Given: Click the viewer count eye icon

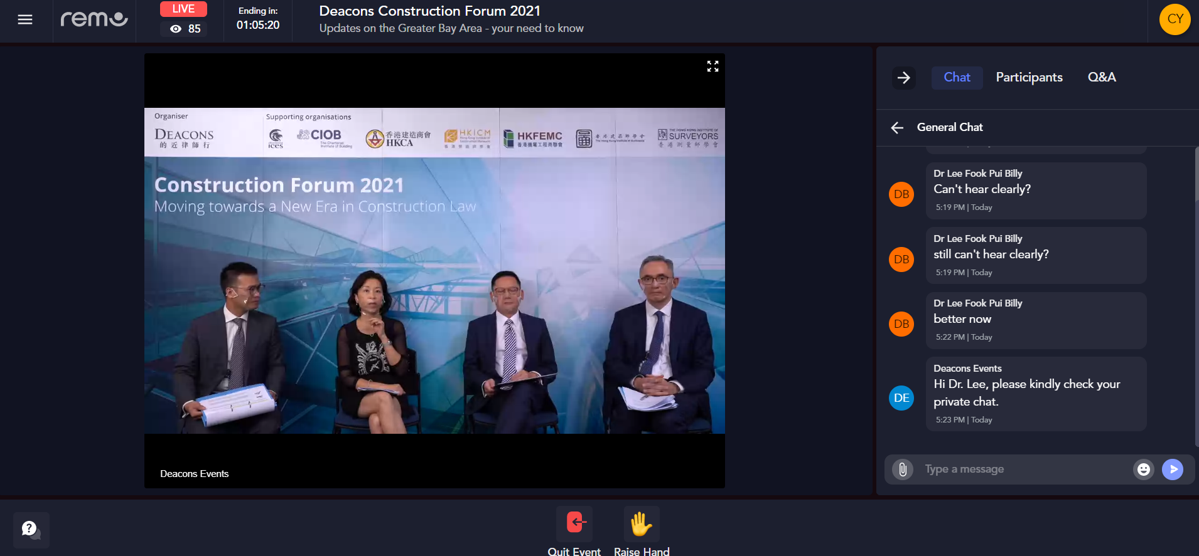Looking at the screenshot, I should click(176, 29).
